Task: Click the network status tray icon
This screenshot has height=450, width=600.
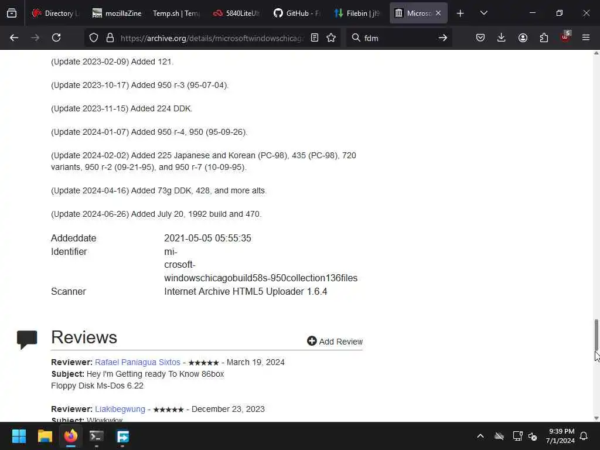Action: tap(517, 436)
